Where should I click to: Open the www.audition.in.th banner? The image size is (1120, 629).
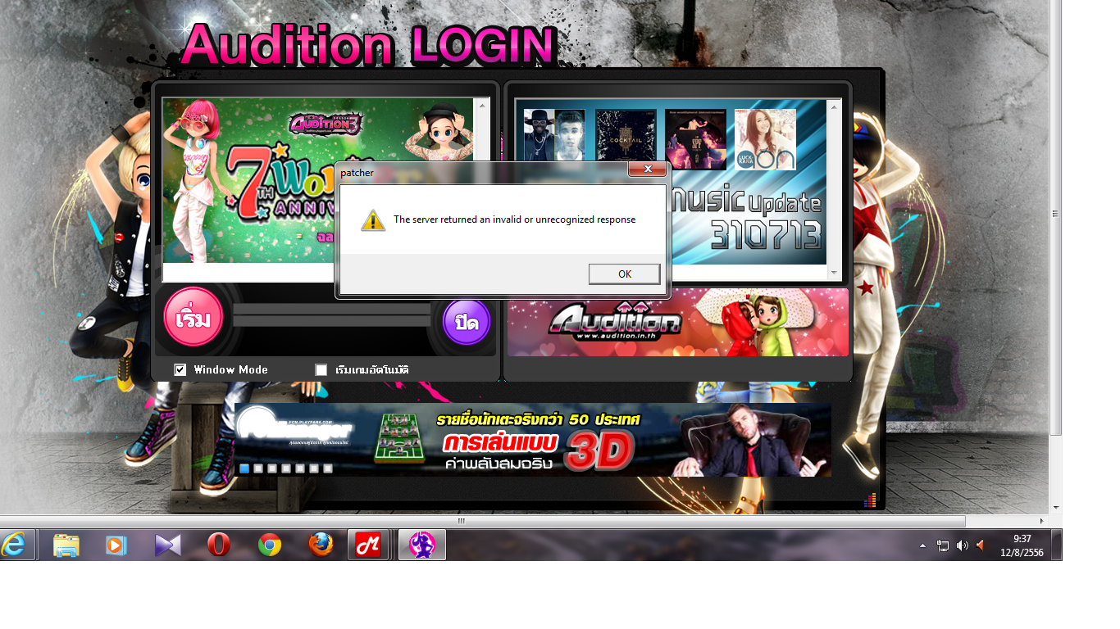[x=678, y=322]
